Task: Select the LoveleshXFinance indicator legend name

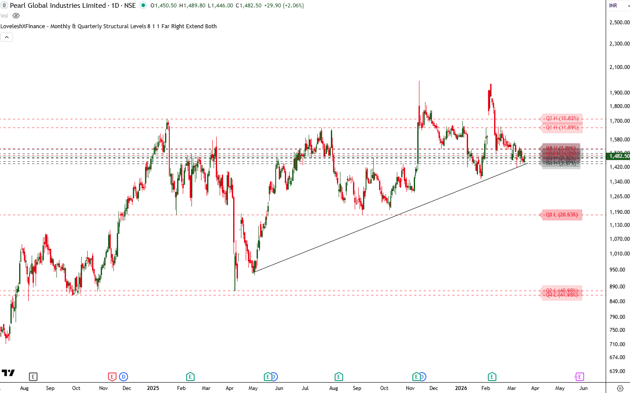Action: 109,26
